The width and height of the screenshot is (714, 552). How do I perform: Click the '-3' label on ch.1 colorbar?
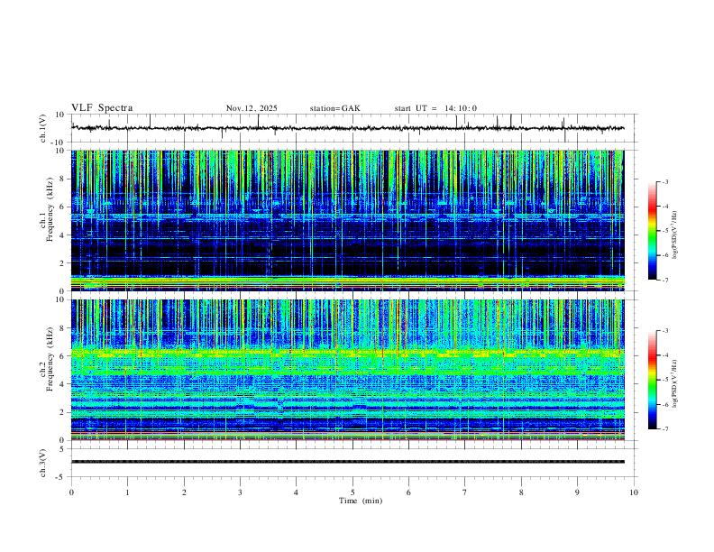664,181
